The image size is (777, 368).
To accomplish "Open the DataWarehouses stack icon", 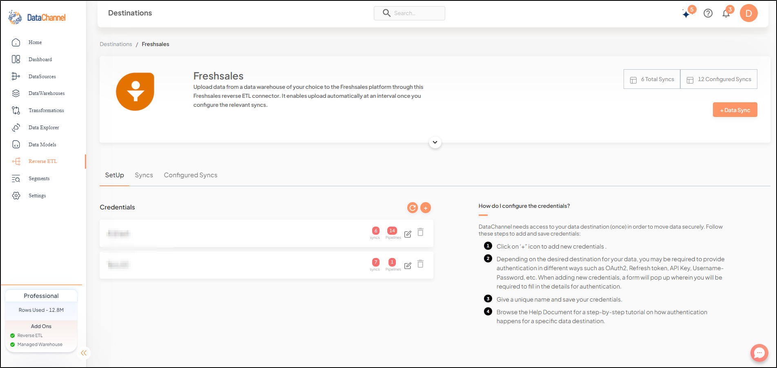I will (16, 93).
